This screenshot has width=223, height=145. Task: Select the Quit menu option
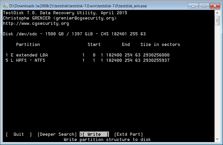click(x=19, y=134)
